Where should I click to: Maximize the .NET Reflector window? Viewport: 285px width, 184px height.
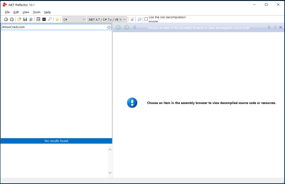click(266, 5)
